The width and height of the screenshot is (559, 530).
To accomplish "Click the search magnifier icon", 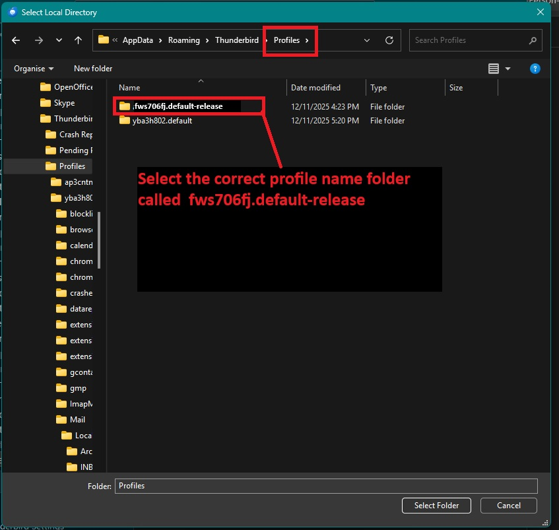I will [x=533, y=40].
